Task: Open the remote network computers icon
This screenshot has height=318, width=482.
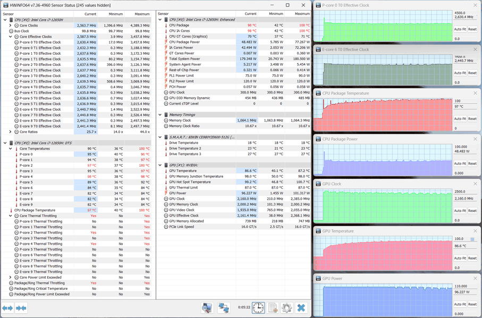Action: [224, 307]
